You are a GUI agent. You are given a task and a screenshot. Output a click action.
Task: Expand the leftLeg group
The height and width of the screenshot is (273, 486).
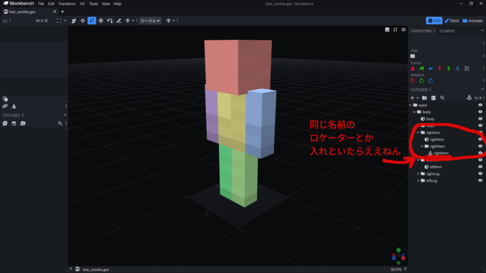pyautogui.click(x=418, y=180)
